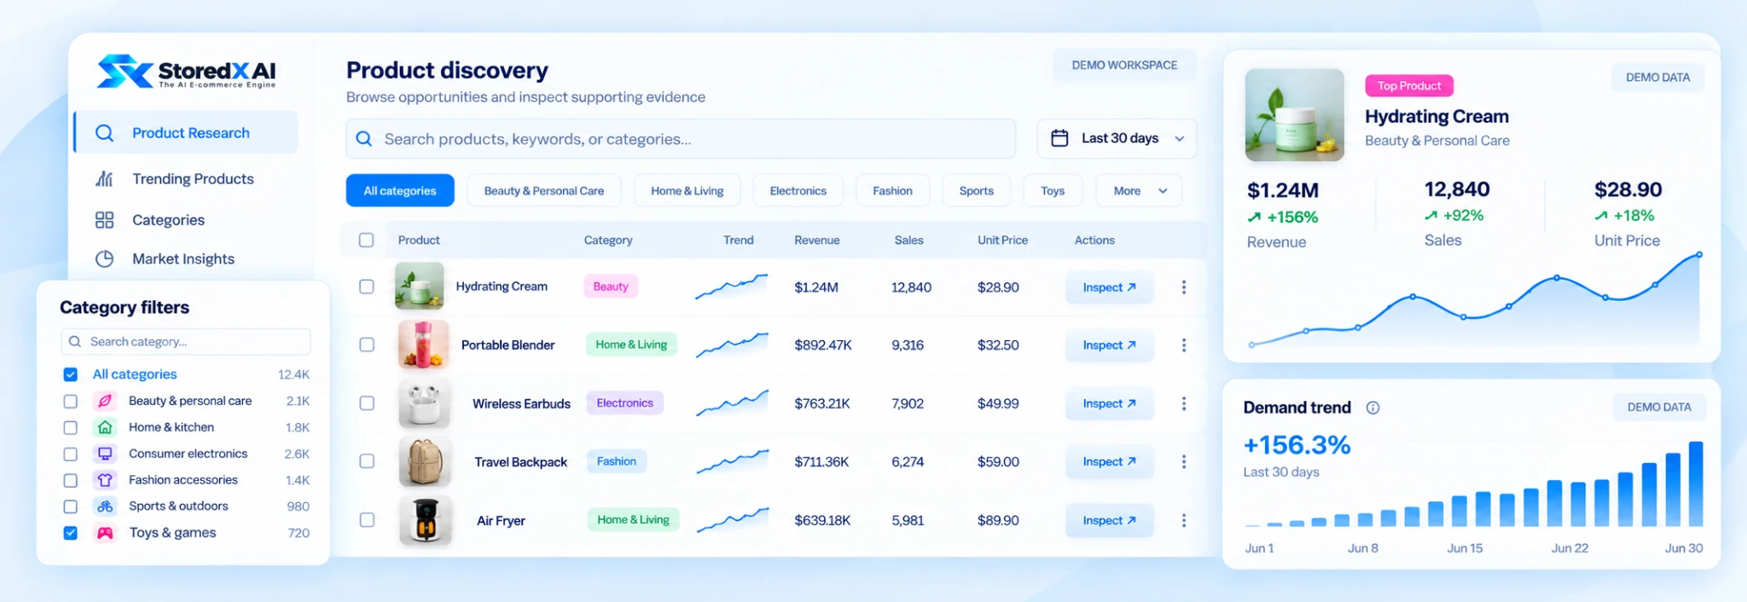Select the Portable Blender row checkbox
Image resolution: width=1747 pixels, height=602 pixels.
pos(367,344)
